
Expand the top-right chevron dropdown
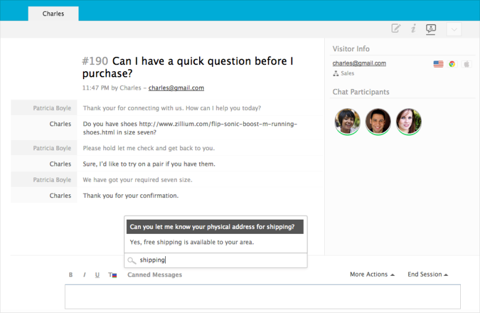[x=454, y=29]
